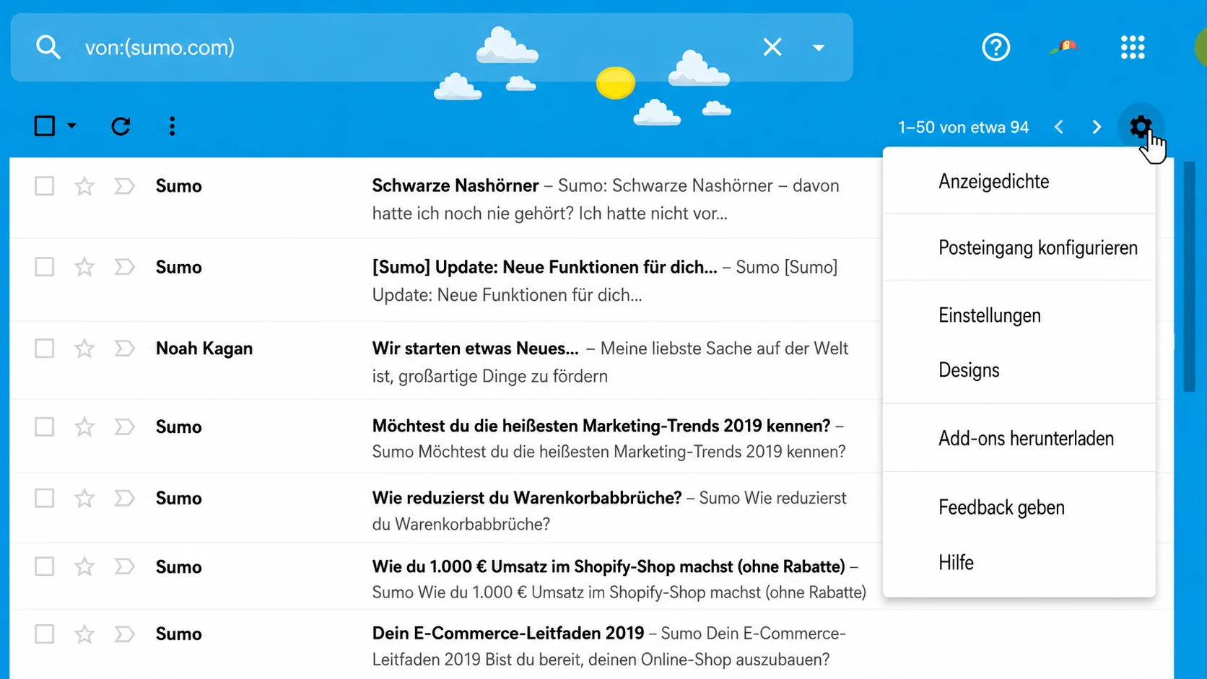Star the Warenkorbabbrüche email
The height and width of the screenshot is (679, 1207).
click(84, 498)
